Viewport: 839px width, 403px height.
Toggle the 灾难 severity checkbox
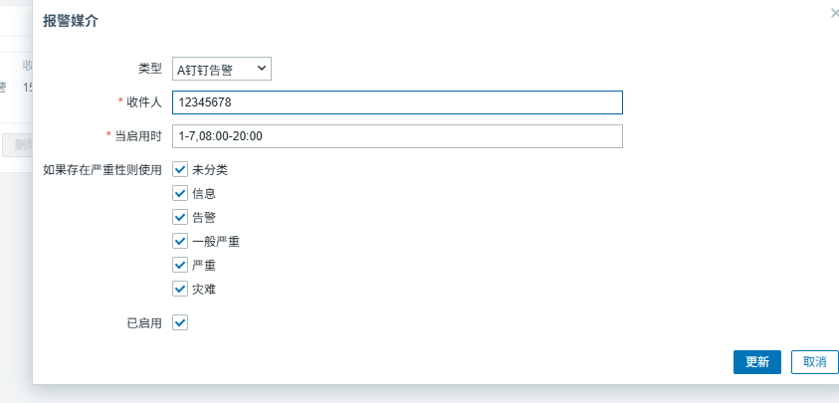pyautogui.click(x=180, y=289)
